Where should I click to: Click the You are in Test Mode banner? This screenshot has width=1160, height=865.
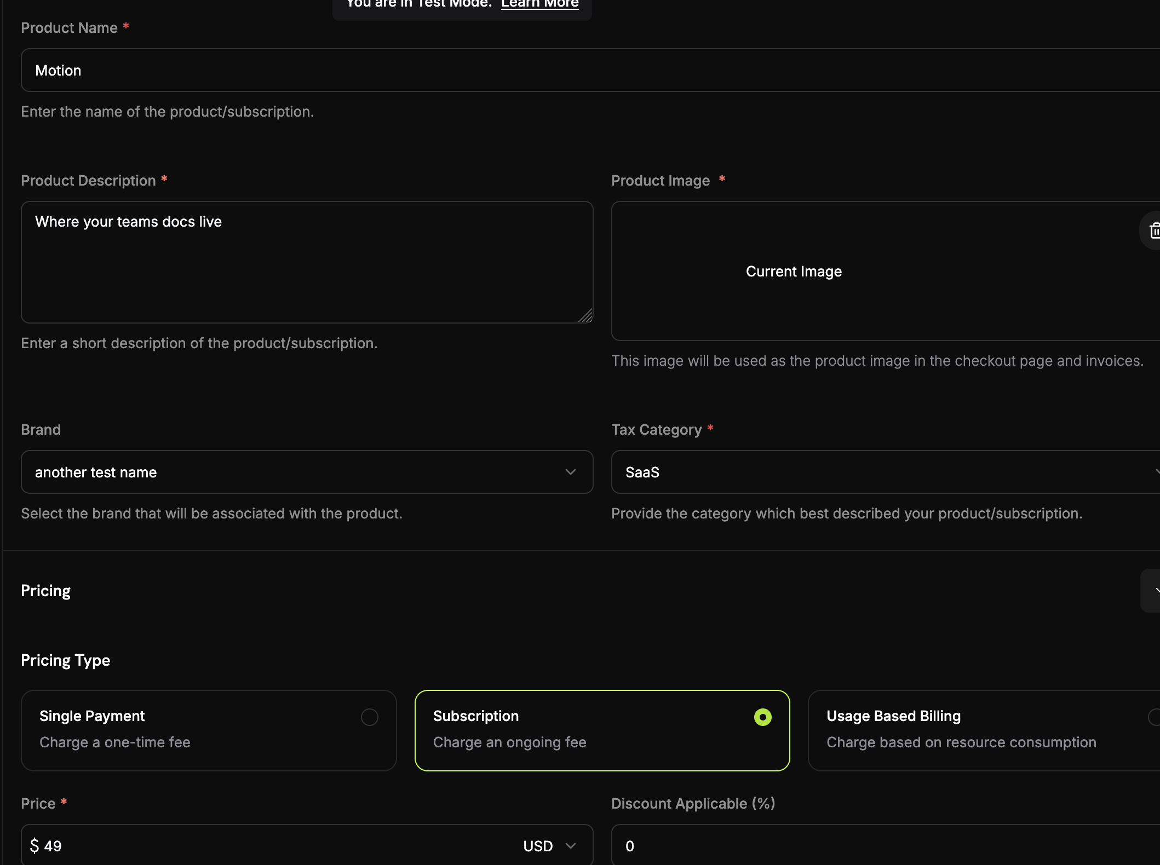(x=462, y=5)
